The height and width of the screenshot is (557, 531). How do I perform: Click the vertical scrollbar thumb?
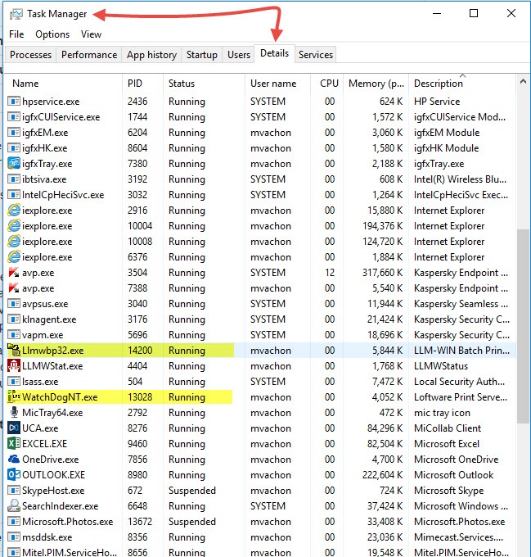click(523, 326)
